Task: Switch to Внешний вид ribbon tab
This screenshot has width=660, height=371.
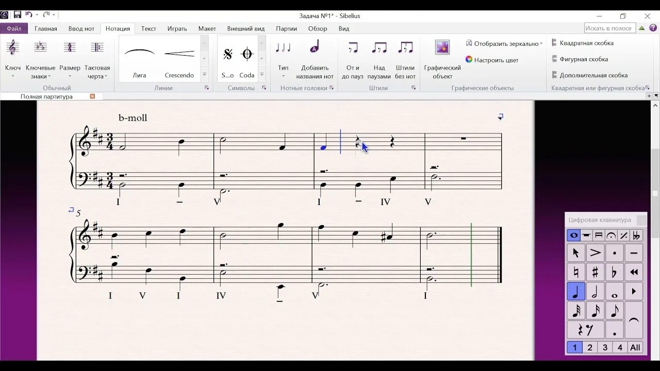Action: tap(246, 28)
